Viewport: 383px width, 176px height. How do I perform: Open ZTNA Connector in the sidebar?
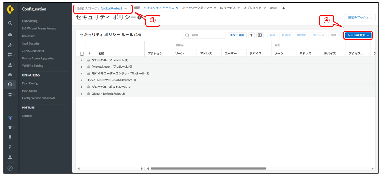point(33,51)
